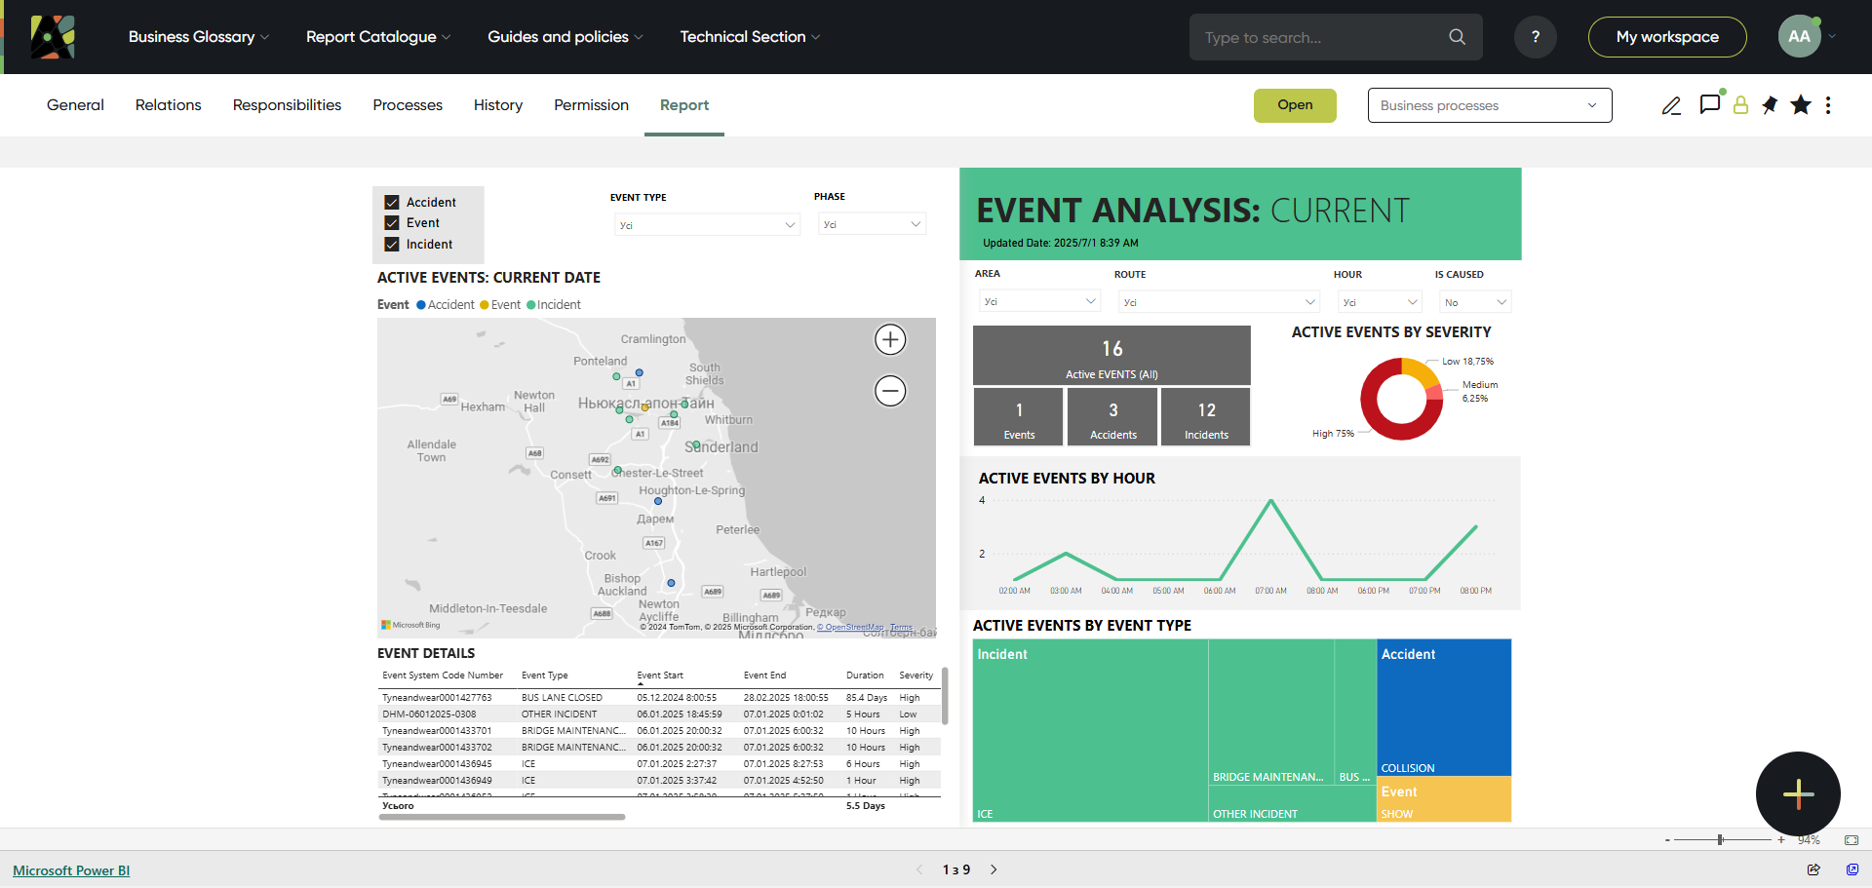This screenshot has height=888, width=1872.
Task: Open the ROUTE filter dropdown
Action: click(1218, 302)
